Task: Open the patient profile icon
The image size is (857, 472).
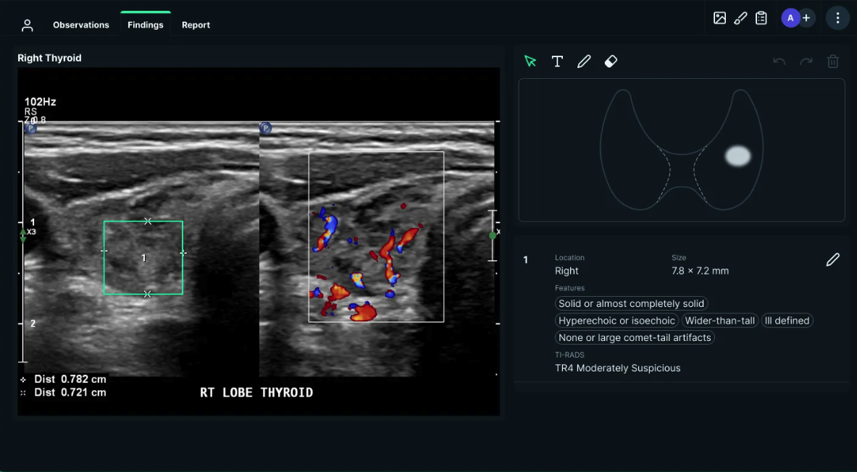Action: tap(28, 25)
